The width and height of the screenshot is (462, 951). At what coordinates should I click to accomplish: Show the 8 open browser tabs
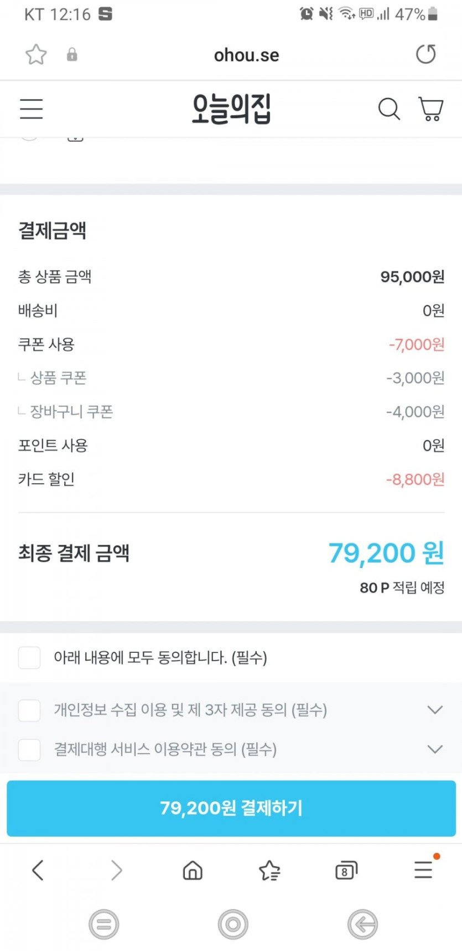[346, 870]
